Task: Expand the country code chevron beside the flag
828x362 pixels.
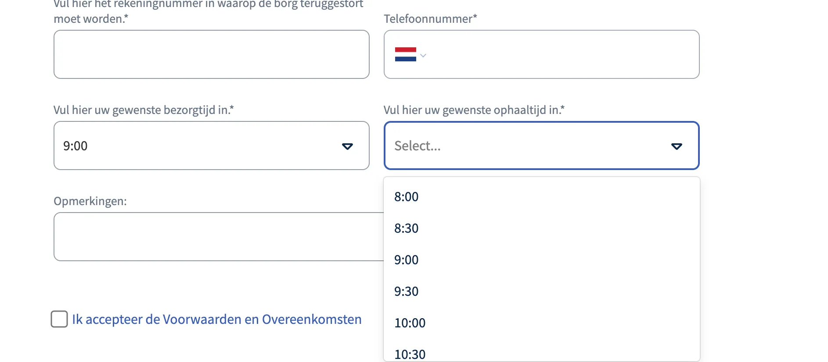Action: tap(423, 55)
